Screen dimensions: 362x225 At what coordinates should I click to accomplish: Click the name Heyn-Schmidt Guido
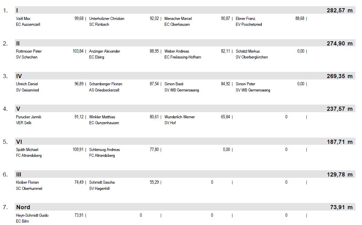click(32, 215)
